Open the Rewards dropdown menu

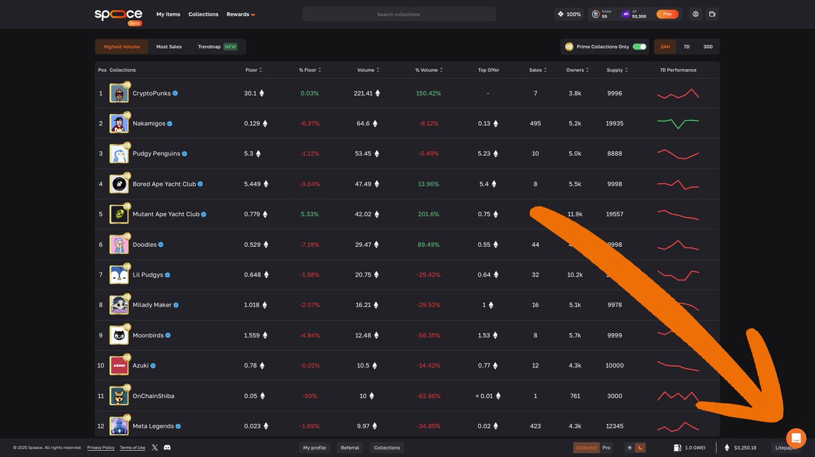tap(241, 14)
